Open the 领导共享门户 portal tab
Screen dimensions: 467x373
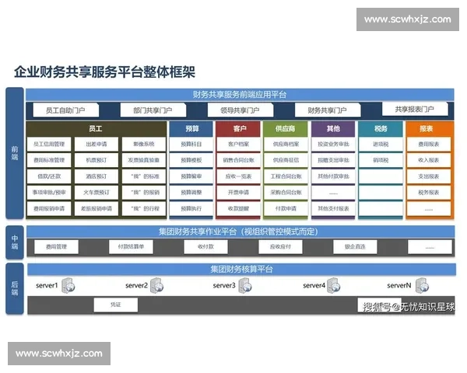click(x=241, y=110)
